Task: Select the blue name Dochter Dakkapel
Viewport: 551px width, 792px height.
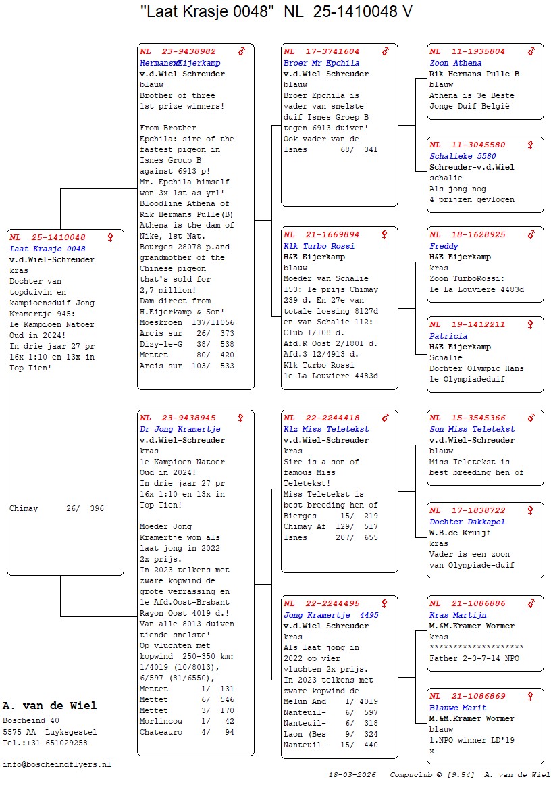Action: 467,522
